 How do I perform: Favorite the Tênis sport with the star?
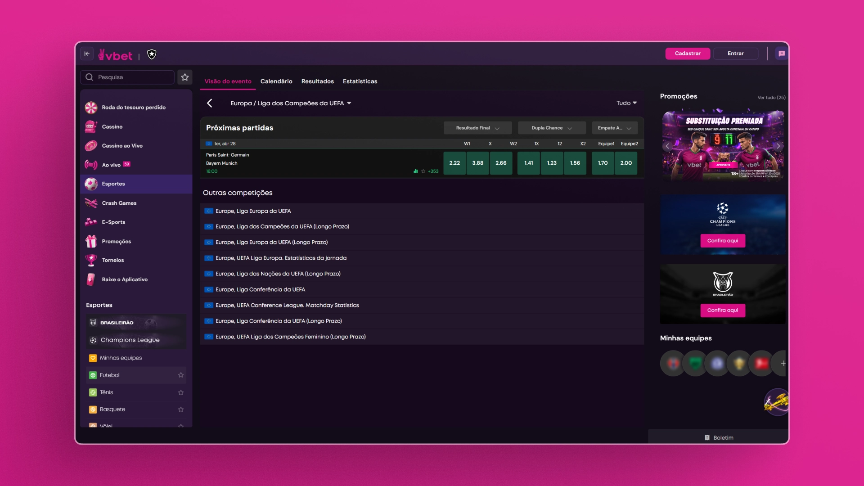181,392
